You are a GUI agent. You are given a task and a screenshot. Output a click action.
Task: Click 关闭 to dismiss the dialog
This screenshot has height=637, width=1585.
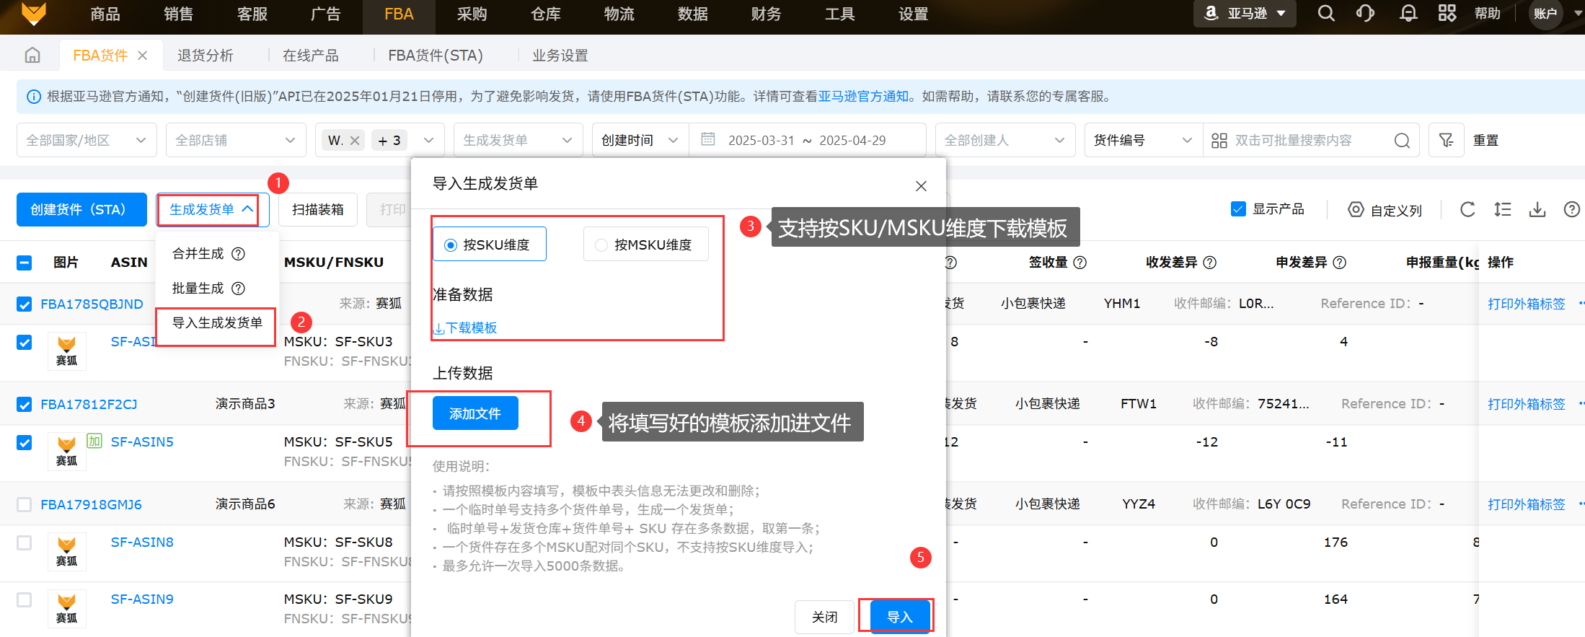click(824, 617)
